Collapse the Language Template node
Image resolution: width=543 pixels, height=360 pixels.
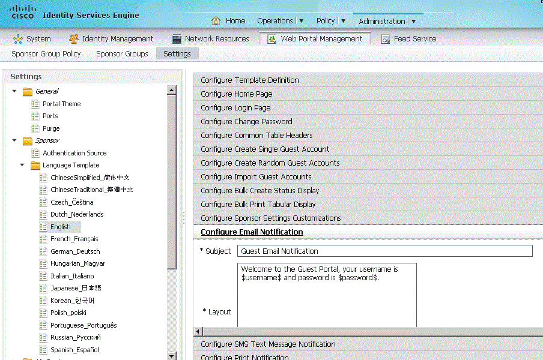22,165
